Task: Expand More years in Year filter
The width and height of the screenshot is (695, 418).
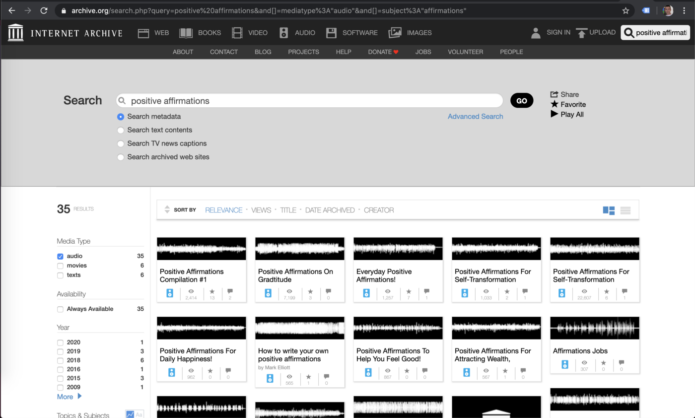Action: [x=69, y=397]
